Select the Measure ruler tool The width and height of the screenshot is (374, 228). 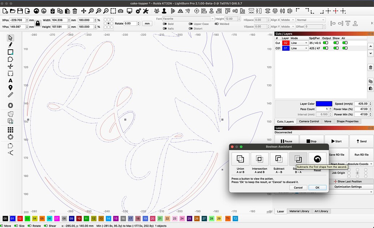(x=10, y=95)
